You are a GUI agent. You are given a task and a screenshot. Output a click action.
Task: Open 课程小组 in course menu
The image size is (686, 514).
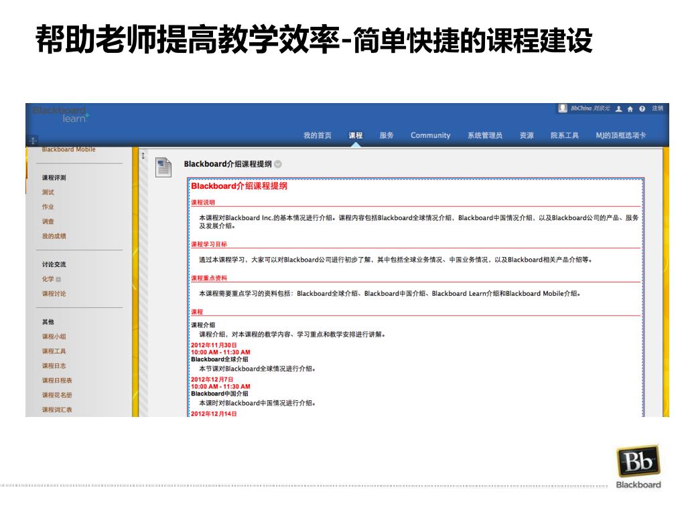pos(54,337)
